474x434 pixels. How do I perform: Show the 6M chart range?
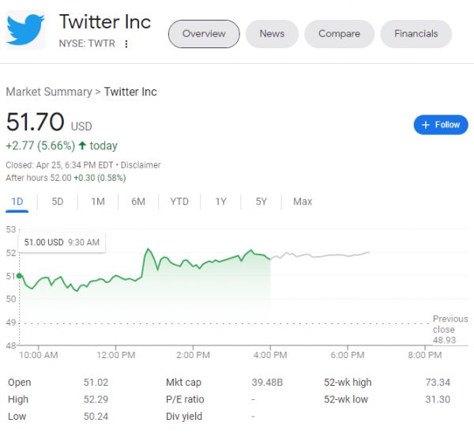pyautogui.click(x=138, y=202)
